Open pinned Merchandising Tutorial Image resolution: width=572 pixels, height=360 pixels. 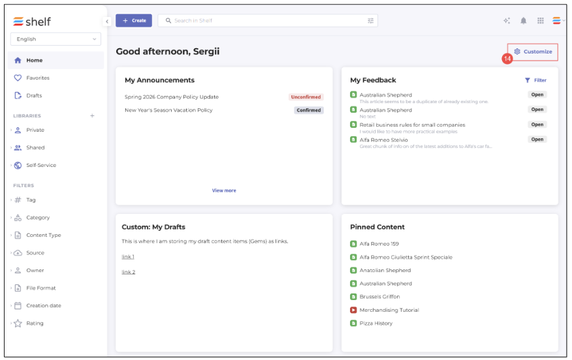point(389,310)
